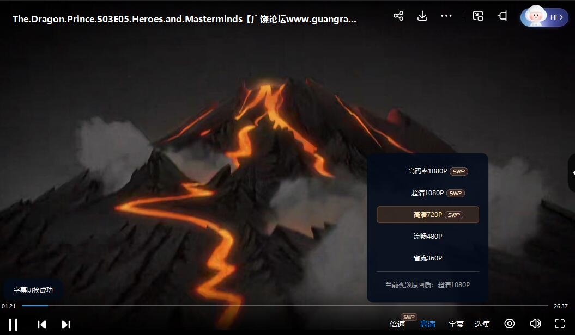This screenshot has height=335, width=575.
Task: Expand the side panel arrow on right edge
Action: [x=572, y=173]
